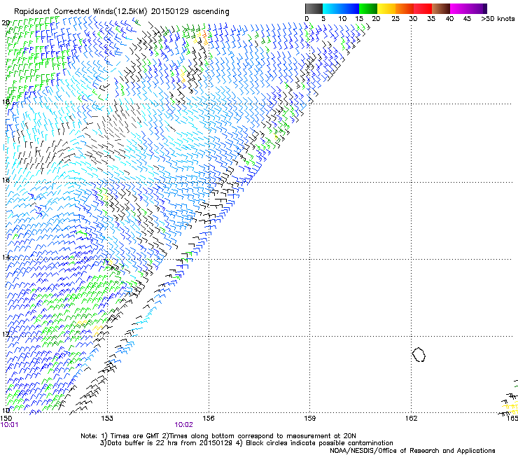Click the 'NOAA/NESDIS/Office of Research and Applications' credit
The height and width of the screenshot is (455, 518).
[412, 451]
